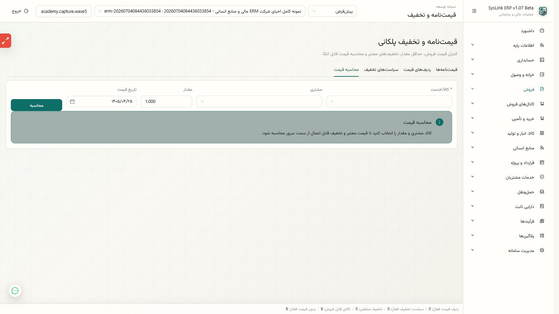Expand the مدیریت سامانه chevron
This screenshot has width=559, height=314.
tap(472, 250)
